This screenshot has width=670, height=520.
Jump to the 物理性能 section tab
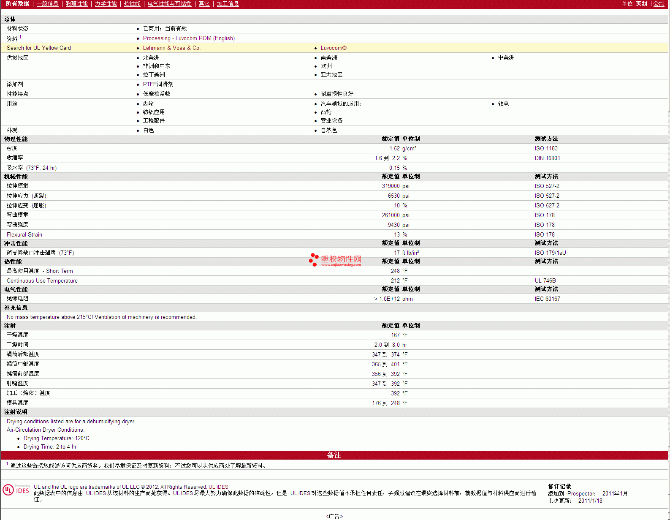[x=76, y=4]
